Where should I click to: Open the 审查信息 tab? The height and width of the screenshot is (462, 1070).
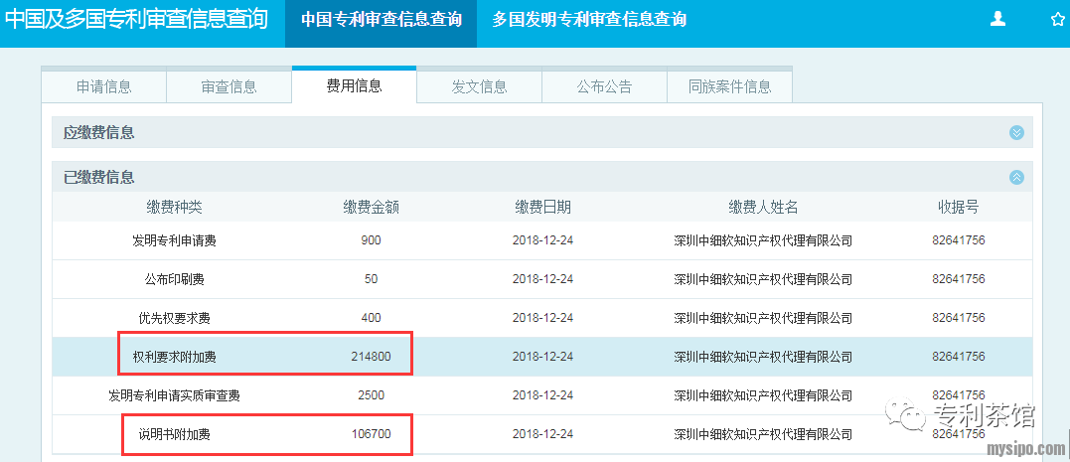point(229,86)
